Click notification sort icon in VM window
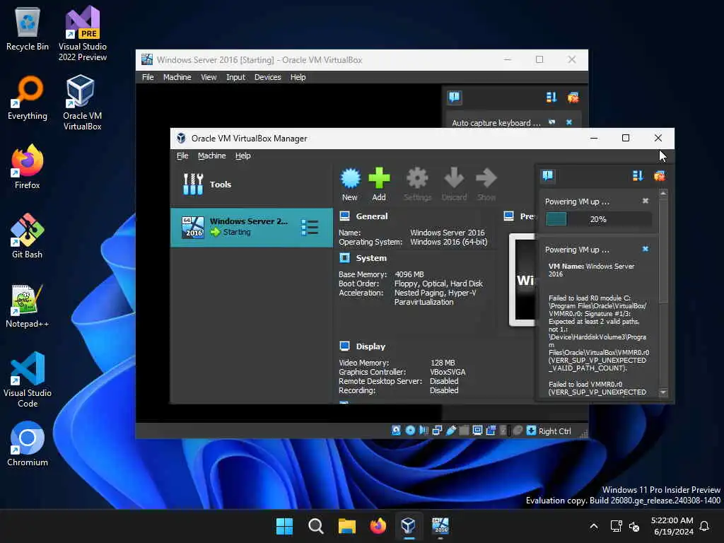Image resolution: width=724 pixels, height=543 pixels. coord(551,98)
